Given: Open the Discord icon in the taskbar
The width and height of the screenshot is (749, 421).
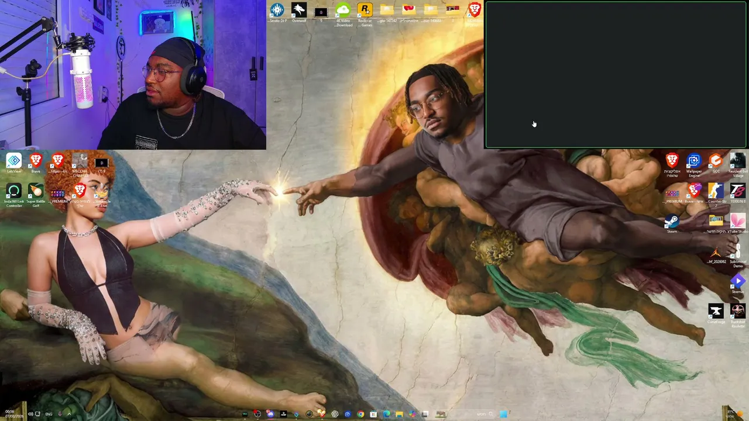Looking at the screenshot, I should pyautogui.click(x=270, y=414).
